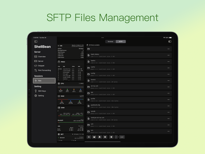Viewport: 205px width, 154px height.
Task: Click the .ssh folder icon
Action: [88, 125]
